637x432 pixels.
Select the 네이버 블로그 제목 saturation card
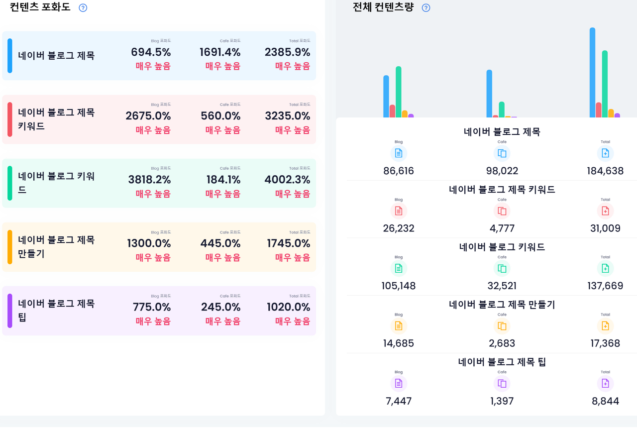[159, 55]
